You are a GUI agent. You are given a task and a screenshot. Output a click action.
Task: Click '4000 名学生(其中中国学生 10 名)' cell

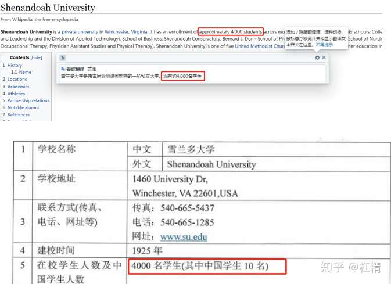tap(200, 266)
